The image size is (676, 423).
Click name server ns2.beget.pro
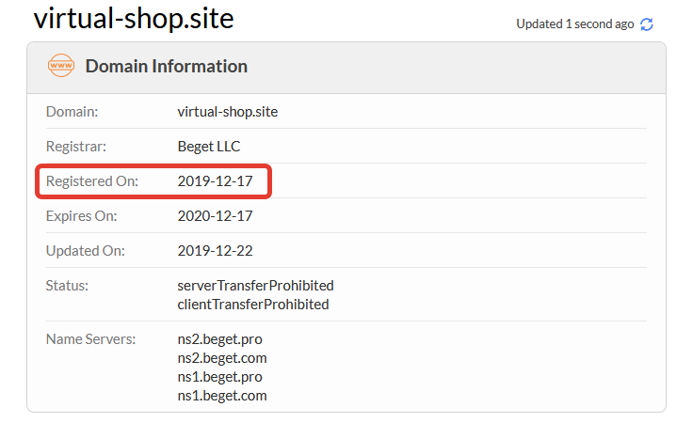(220, 338)
